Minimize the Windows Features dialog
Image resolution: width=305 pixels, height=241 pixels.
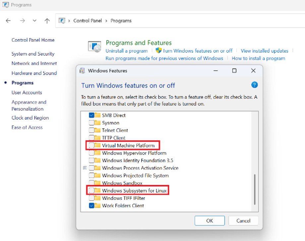216,71
